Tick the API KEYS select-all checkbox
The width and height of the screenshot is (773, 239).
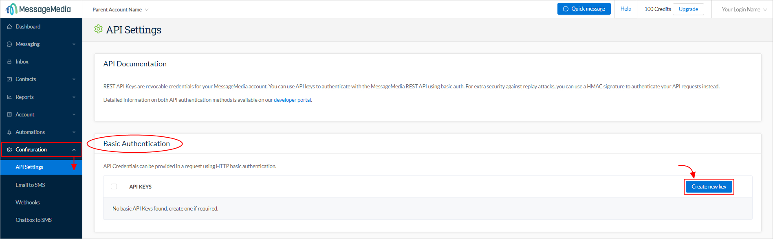[114, 186]
